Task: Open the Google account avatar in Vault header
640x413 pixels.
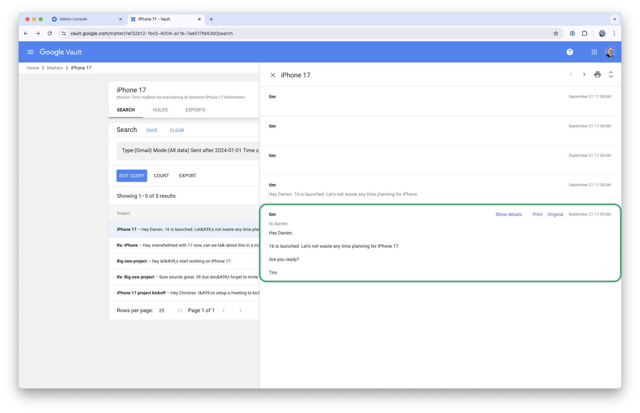Action: click(x=610, y=52)
